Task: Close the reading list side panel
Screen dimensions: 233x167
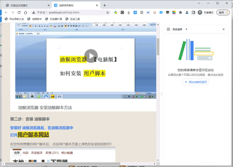Action: 224,29
